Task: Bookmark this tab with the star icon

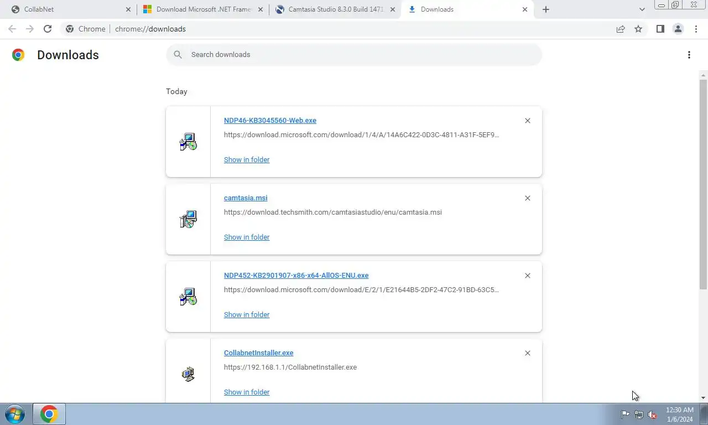Action: [x=638, y=29]
